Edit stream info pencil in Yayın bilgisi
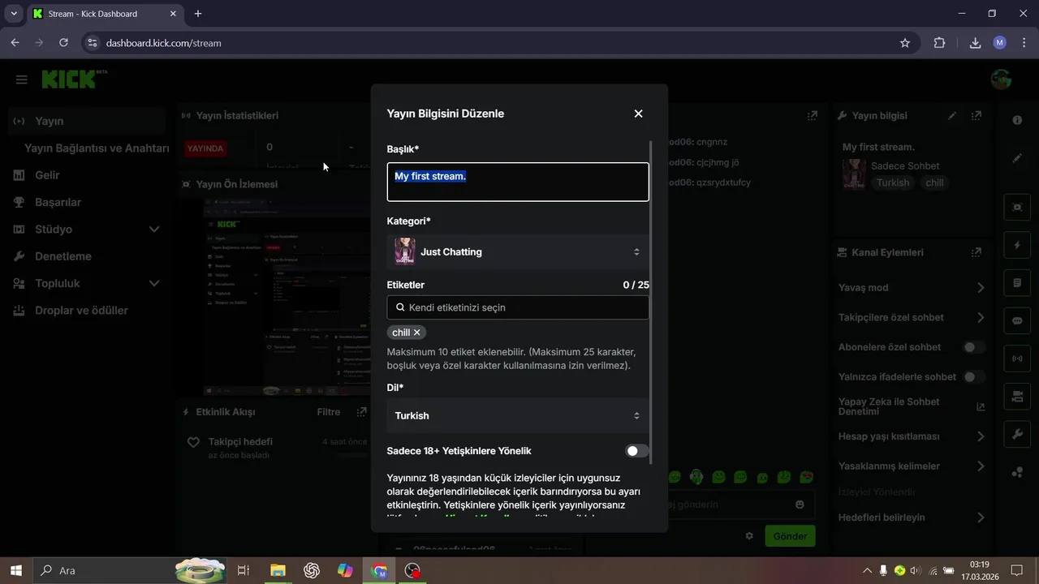Image resolution: width=1039 pixels, height=584 pixels. [x=952, y=116]
